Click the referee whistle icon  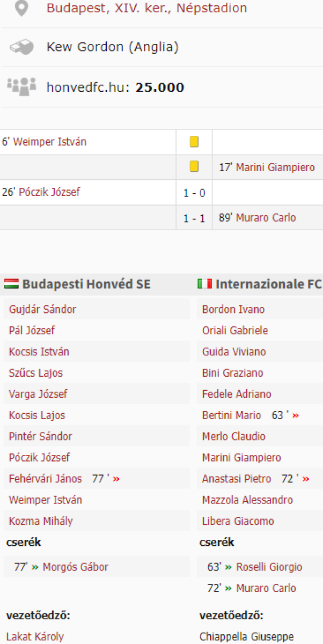click(21, 47)
